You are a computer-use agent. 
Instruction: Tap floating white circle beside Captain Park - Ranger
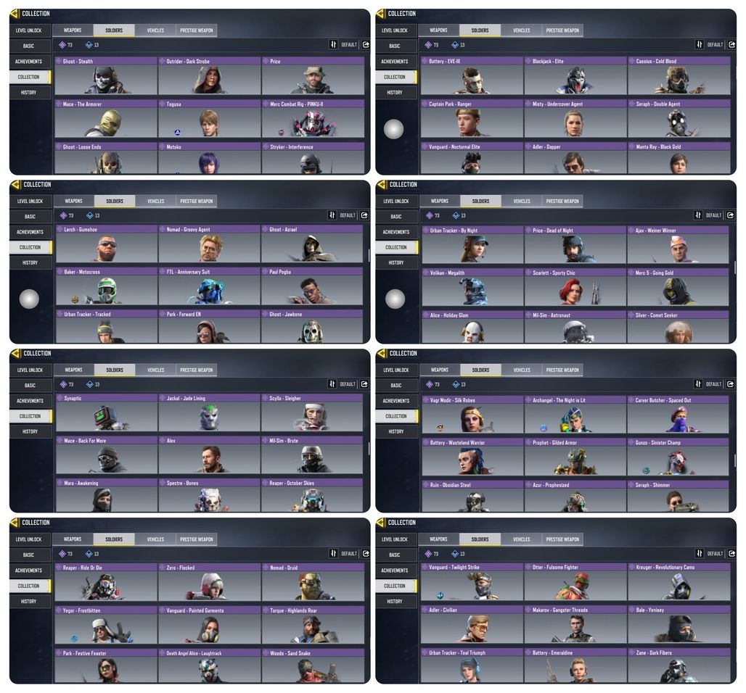(393, 129)
